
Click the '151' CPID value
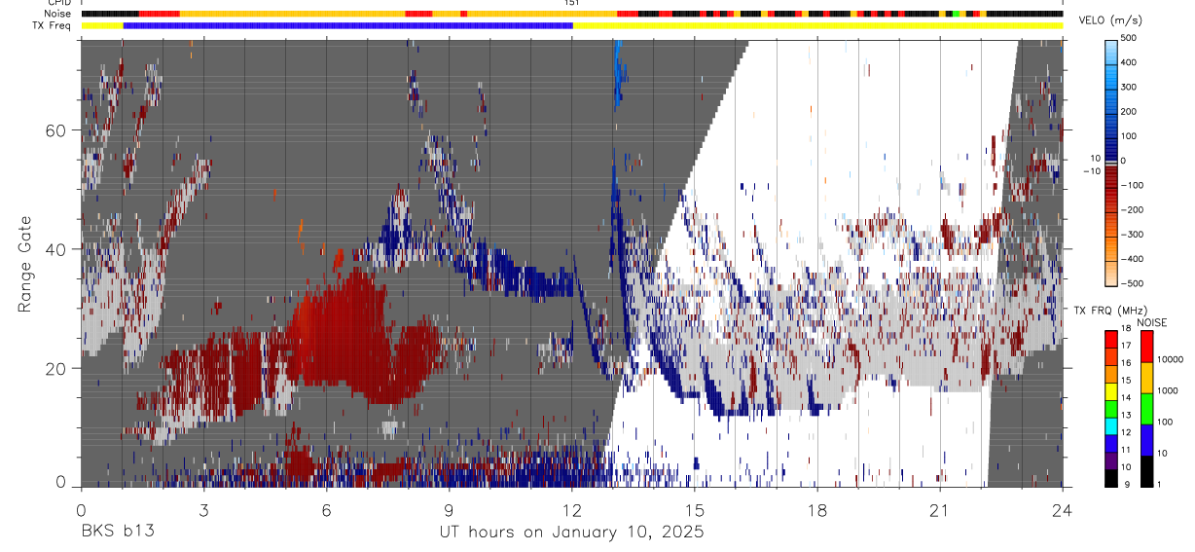pyautogui.click(x=572, y=3)
